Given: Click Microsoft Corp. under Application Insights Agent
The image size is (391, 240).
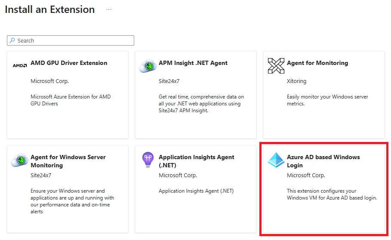Looking at the screenshot, I should tap(178, 175).
